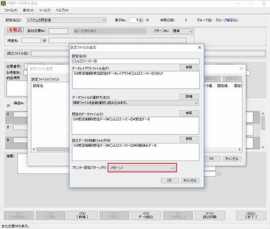Click 参照 button beside データレイアウトファイル名

189,68
